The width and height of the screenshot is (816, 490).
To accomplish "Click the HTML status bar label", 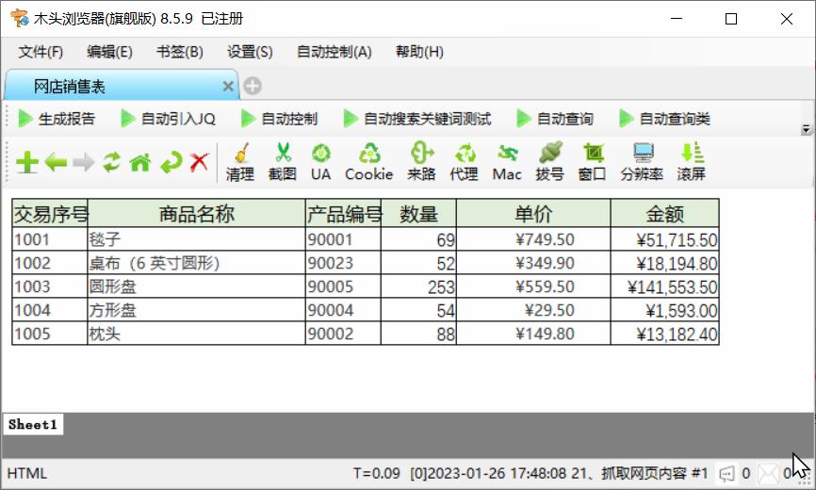I will (27, 473).
